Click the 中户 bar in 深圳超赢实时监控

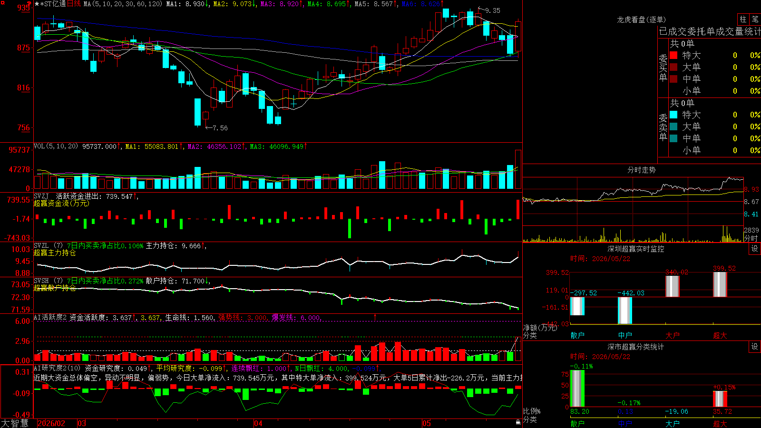[x=624, y=311]
